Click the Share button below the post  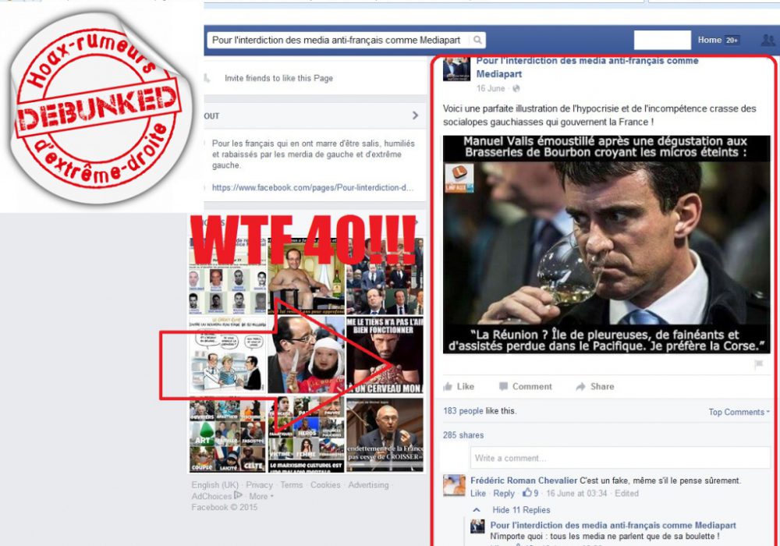tap(595, 386)
